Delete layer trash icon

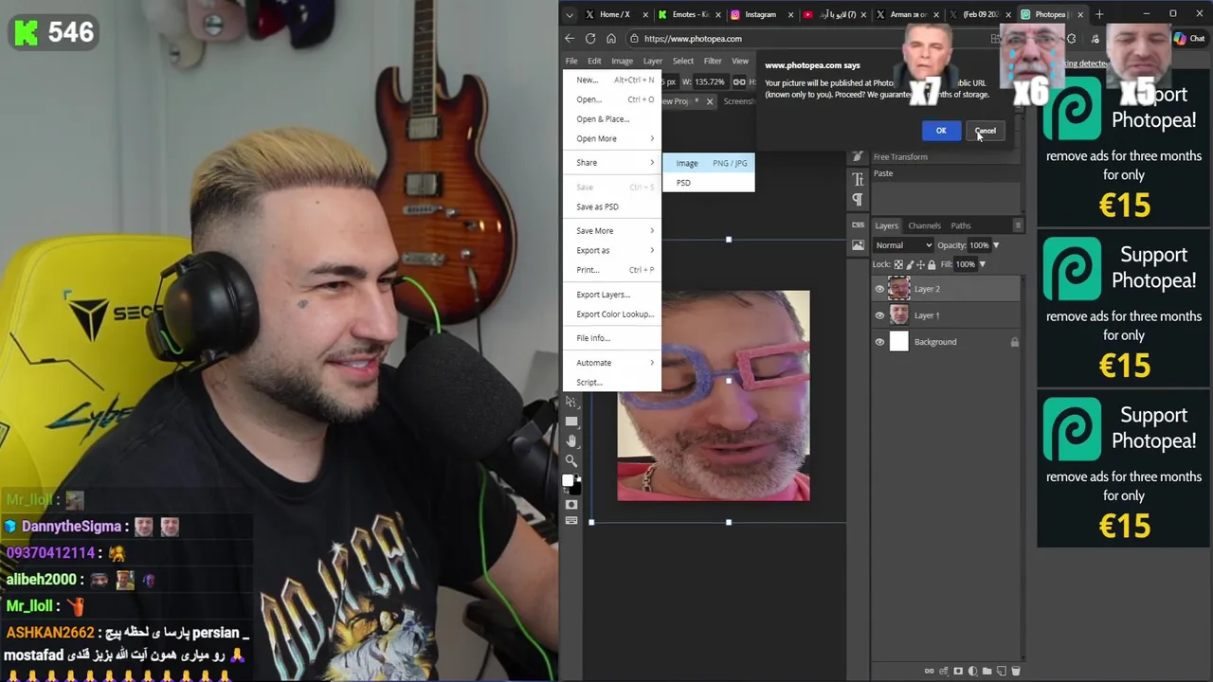click(1016, 671)
